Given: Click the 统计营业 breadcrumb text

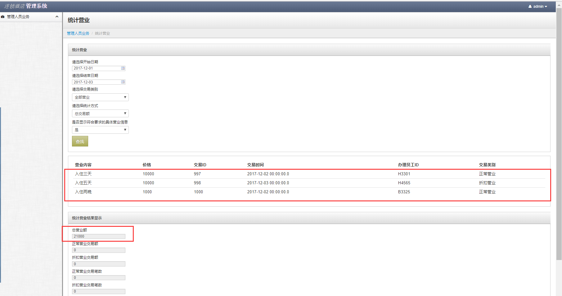Looking at the screenshot, I should [102, 34].
